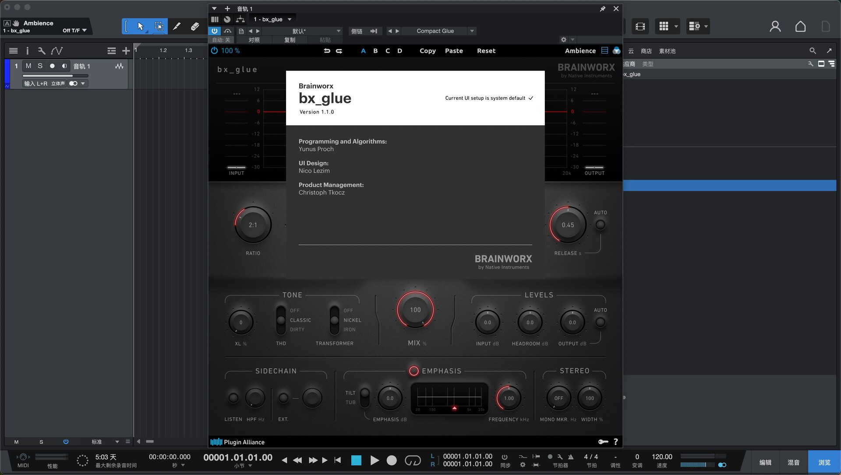Open the video player icon

coord(640,26)
